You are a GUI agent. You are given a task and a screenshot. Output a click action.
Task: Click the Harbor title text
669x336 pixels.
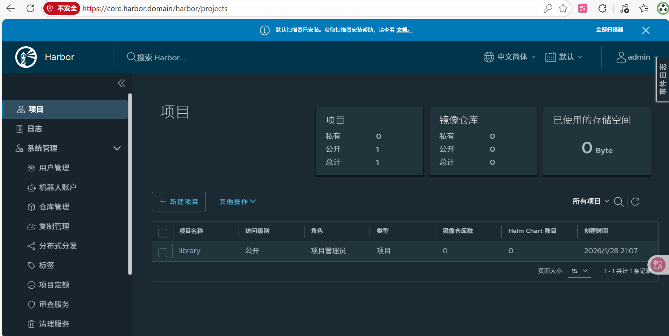click(60, 57)
